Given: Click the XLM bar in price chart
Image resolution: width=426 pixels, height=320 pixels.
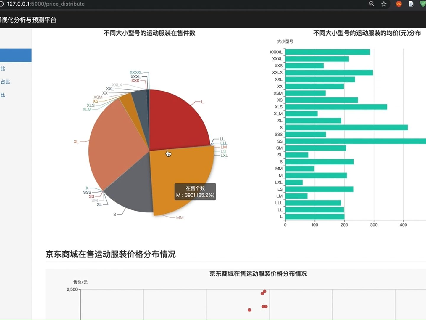Looking at the screenshot, I should pyautogui.click(x=301, y=113).
